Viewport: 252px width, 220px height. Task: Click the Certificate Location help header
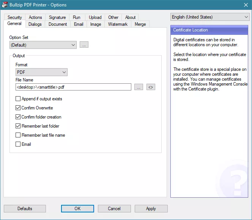click(x=209, y=30)
